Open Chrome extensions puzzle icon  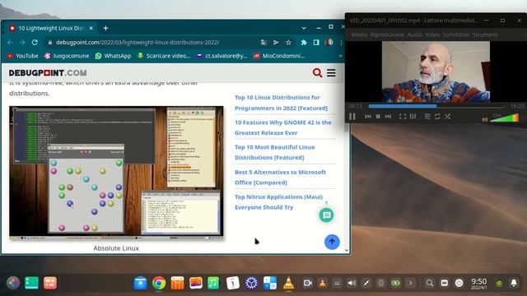coord(304,42)
